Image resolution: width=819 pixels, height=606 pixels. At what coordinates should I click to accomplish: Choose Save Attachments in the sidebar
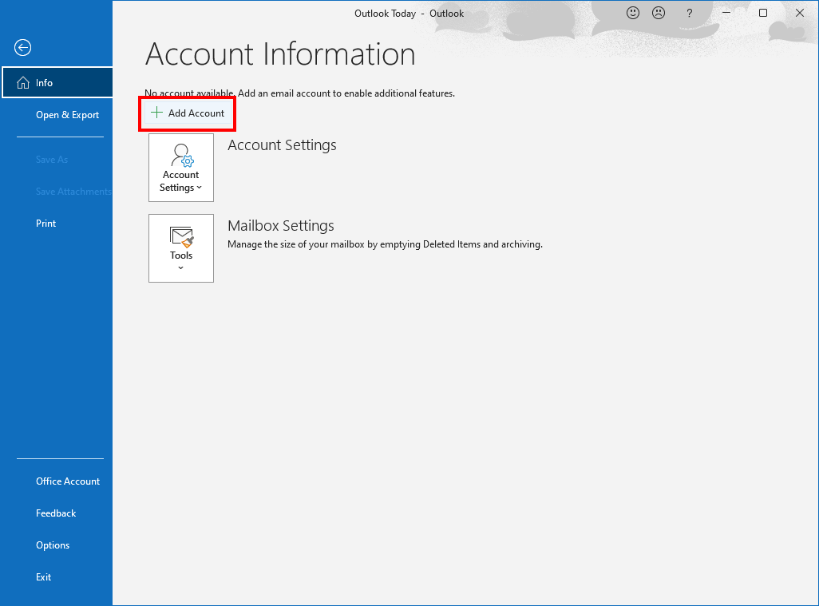pyautogui.click(x=73, y=192)
